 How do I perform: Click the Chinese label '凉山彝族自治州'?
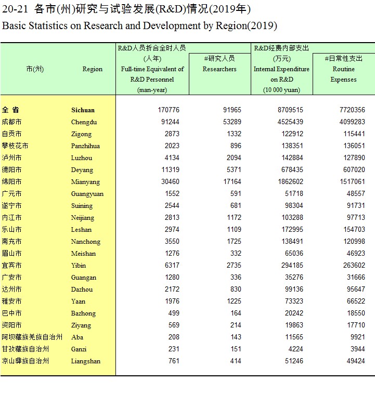25,361
